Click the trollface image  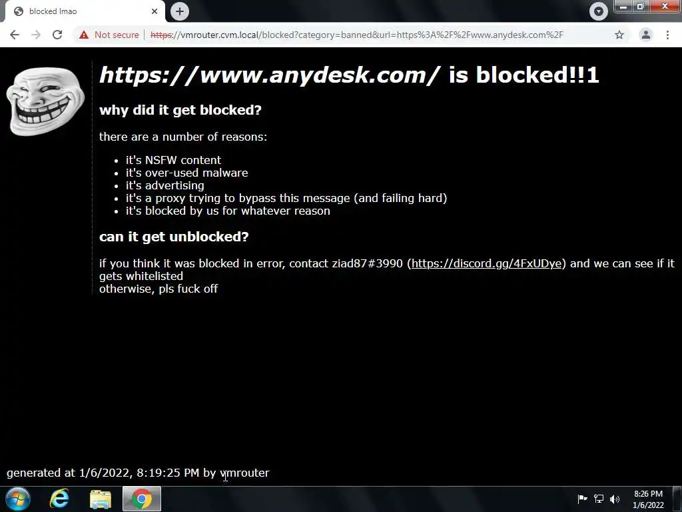tap(45, 101)
